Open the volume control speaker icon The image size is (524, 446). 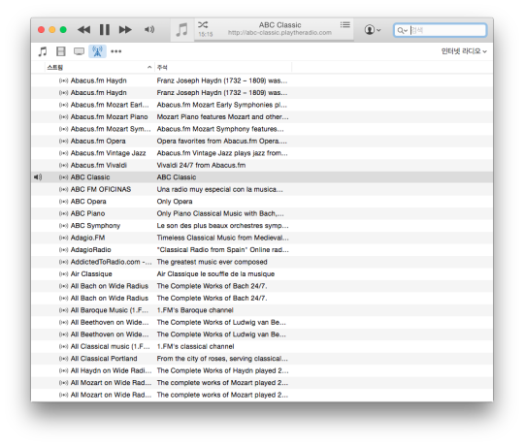click(x=149, y=30)
